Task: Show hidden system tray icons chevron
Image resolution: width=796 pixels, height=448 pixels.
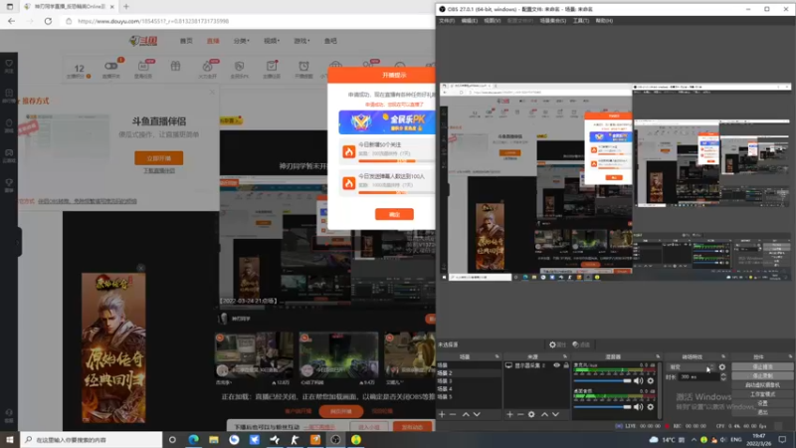Action: 694,439
